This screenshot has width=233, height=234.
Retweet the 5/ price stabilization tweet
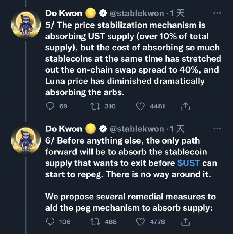(95, 106)
